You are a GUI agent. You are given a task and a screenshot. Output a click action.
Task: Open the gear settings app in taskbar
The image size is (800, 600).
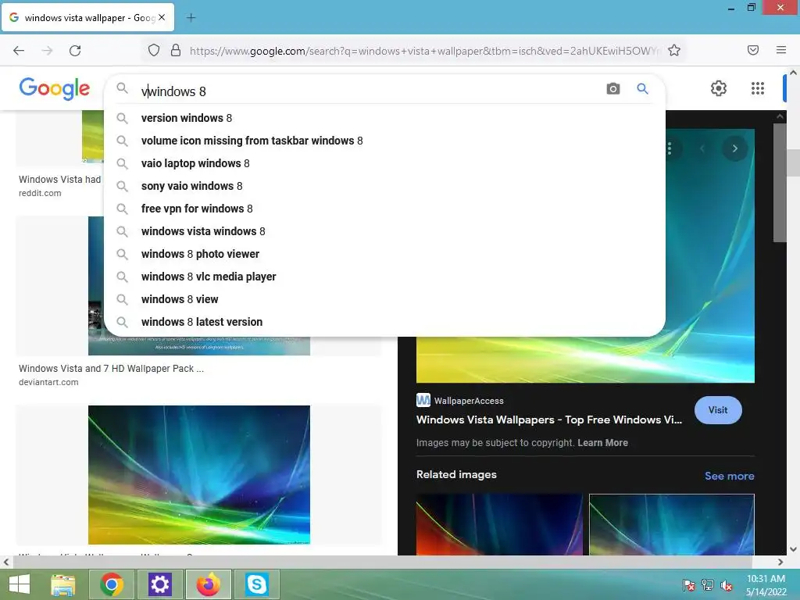pos(159,584)
